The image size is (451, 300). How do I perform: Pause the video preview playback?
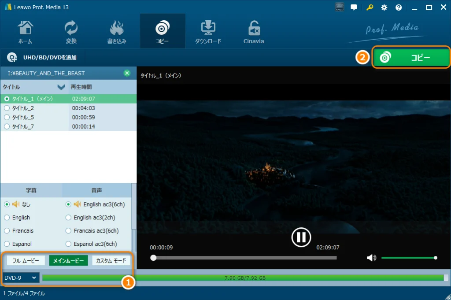301,237
